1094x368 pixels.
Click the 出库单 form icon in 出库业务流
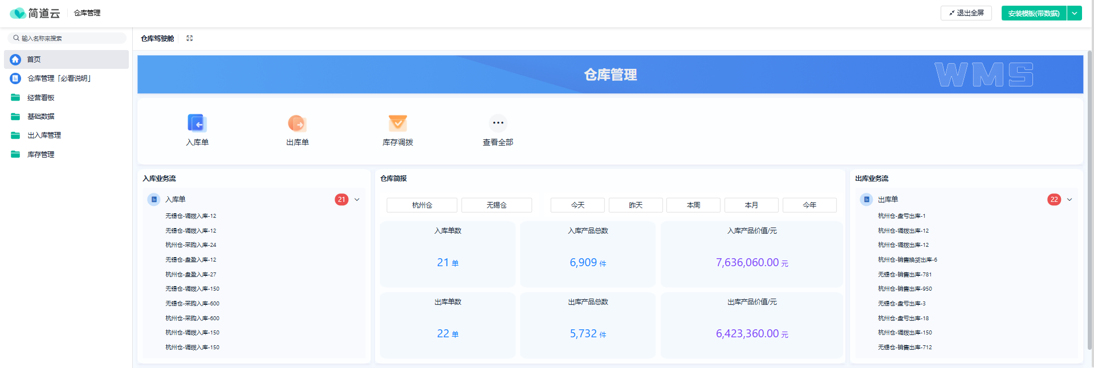pos(867,200)
